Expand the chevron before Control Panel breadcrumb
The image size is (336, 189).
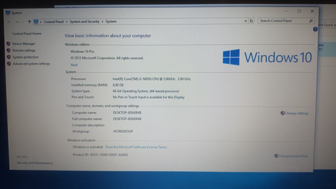pyautogui.click(x=41, y=22)
